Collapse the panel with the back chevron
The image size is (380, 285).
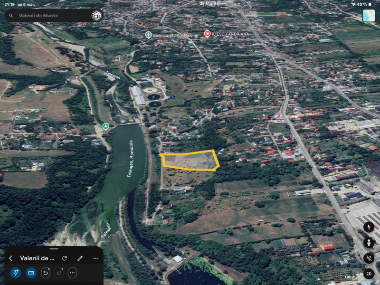pos(10,258)
